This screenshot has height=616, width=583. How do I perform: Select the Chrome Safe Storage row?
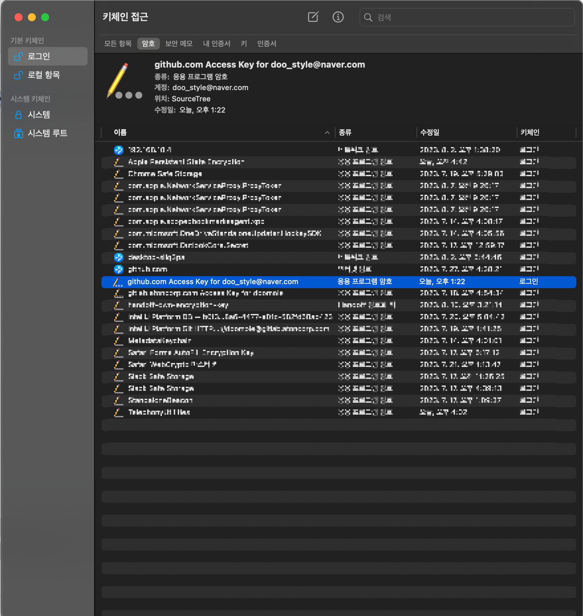click(339, 174)
